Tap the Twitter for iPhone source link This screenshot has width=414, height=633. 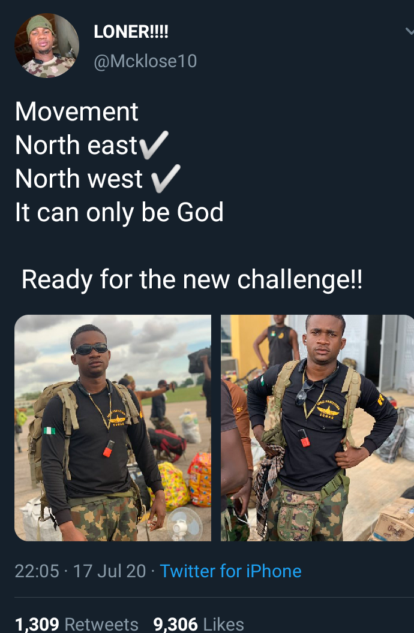230,571
